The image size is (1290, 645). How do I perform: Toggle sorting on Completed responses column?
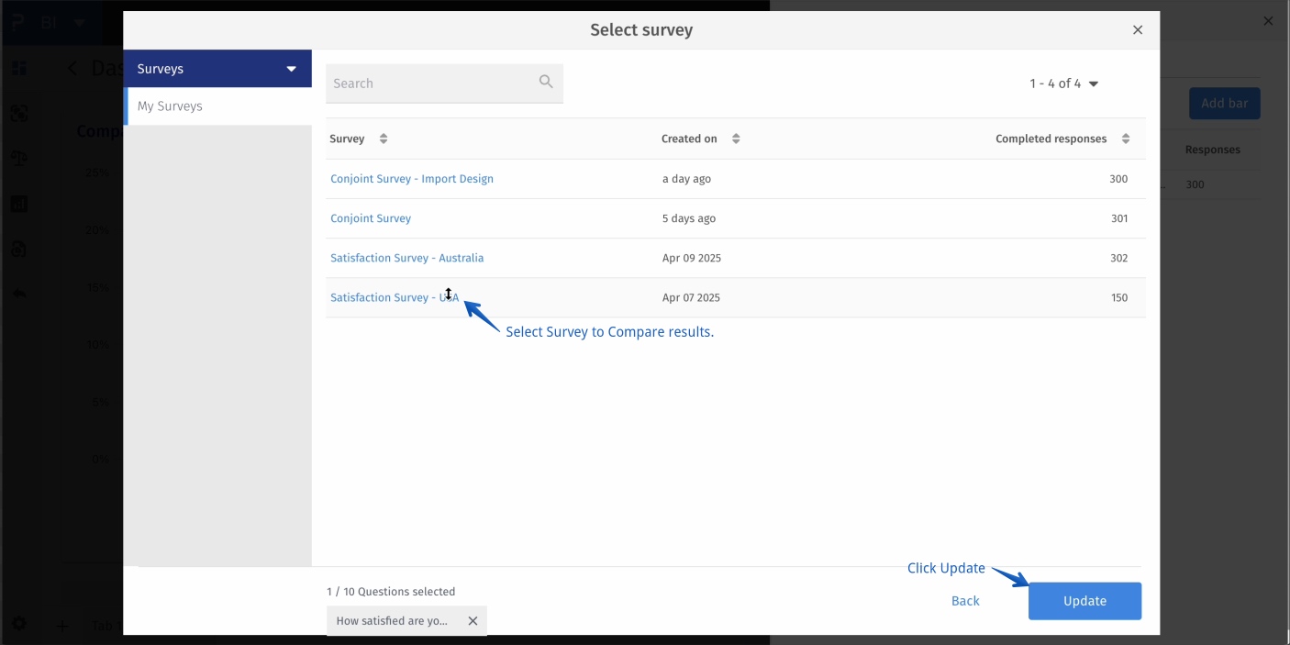click(1126, 138)
